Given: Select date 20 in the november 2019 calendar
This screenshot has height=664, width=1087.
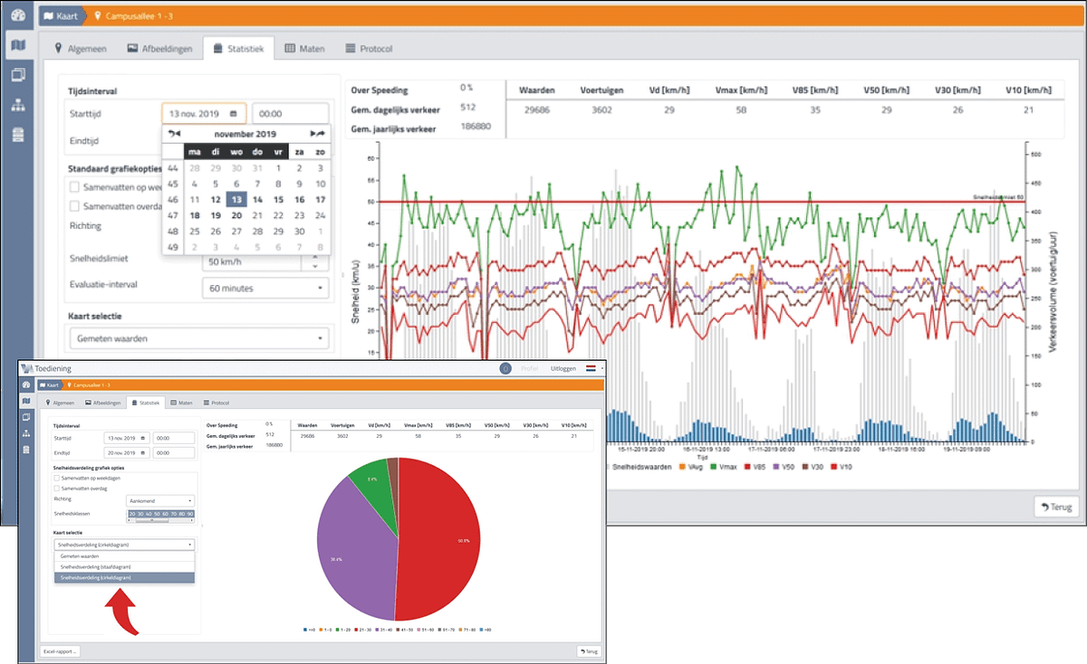Looking at the screenshot, I should click(x=236, y=215).
